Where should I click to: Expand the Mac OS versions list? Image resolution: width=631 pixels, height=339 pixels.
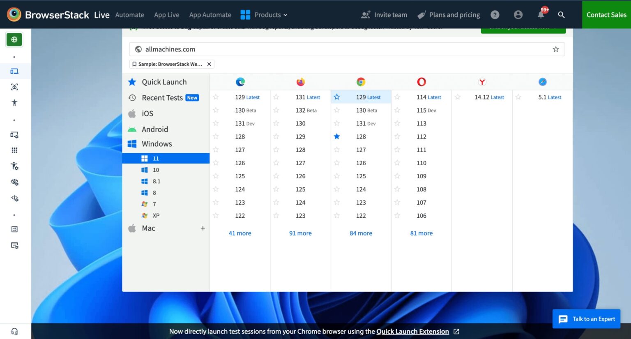203,228
